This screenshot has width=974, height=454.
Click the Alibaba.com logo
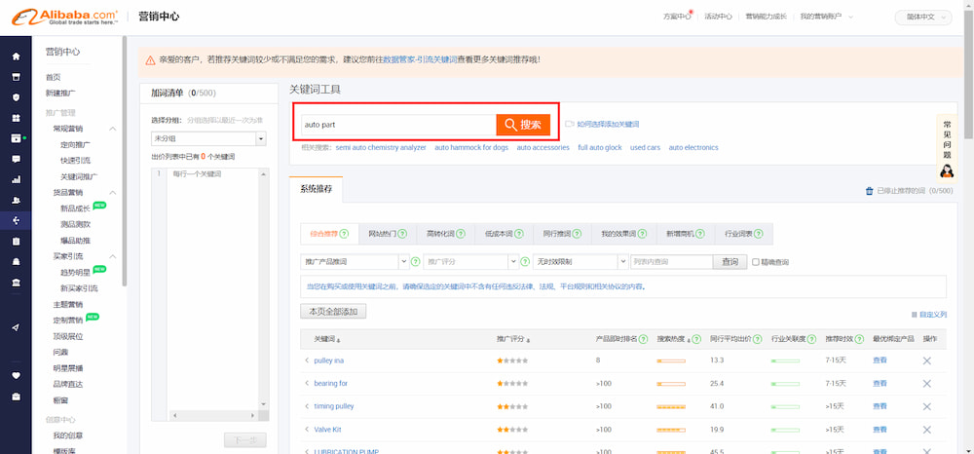coord(64,17)
